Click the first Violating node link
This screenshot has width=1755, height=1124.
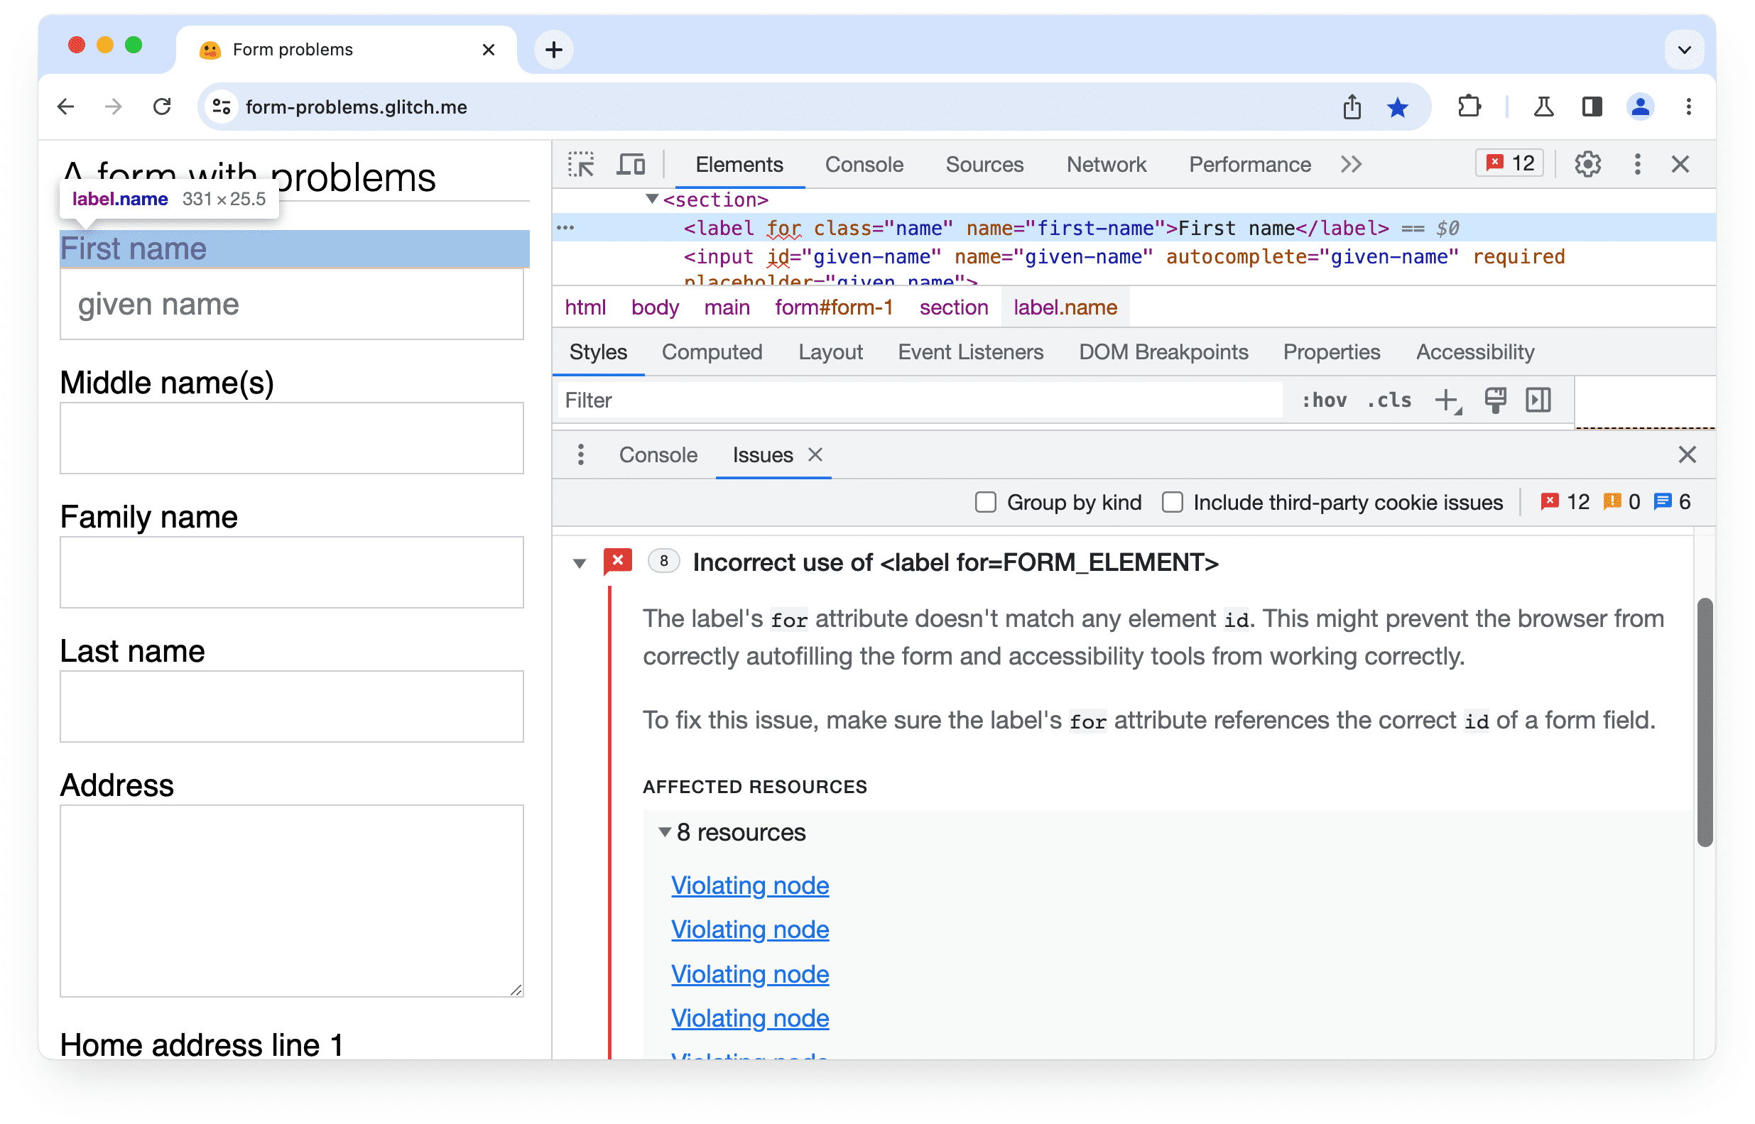[x=749, y=883]
